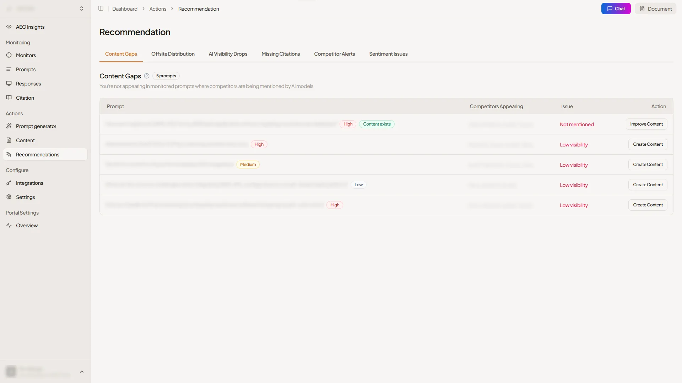This screenshot has height=383, width=682.
Task: Expand the workspace switcher chevrons
Action: 82,9
